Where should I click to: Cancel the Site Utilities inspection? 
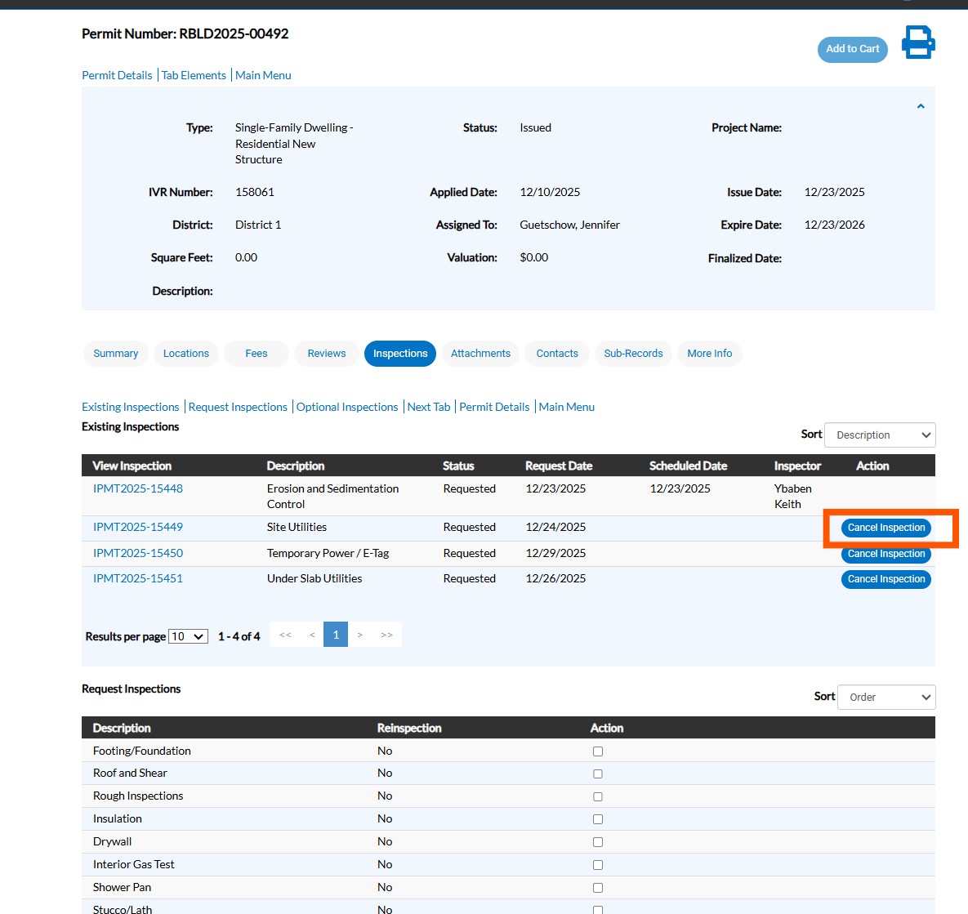(x=885, y=528)
